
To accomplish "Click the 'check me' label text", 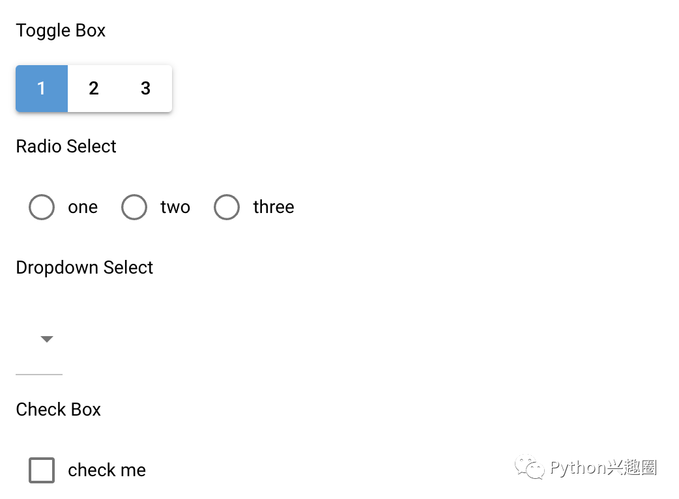I will coord(107,470).
